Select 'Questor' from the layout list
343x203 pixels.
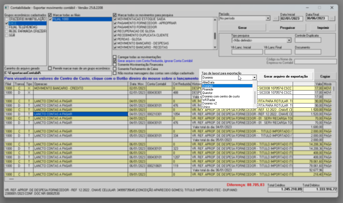(x=207, y=93)
